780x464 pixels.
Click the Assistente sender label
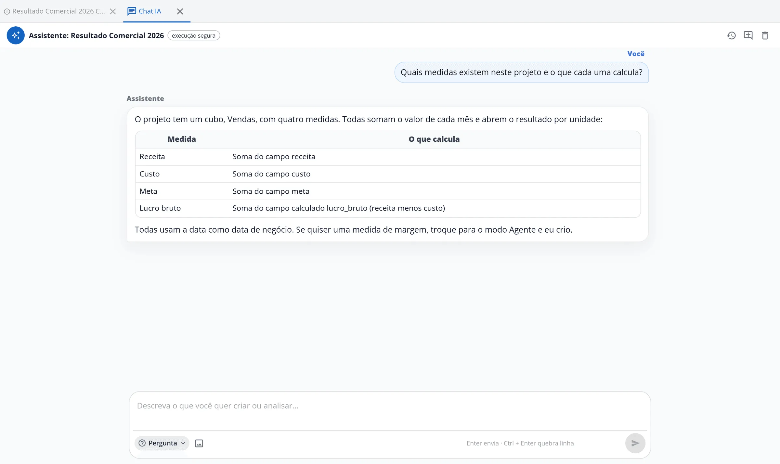point(145,98)
